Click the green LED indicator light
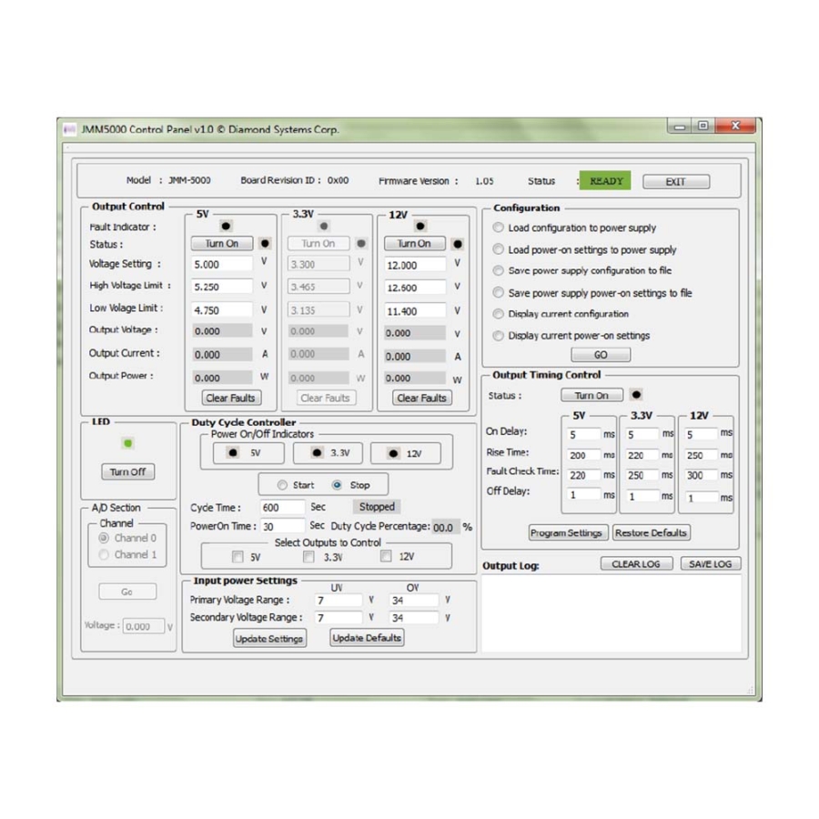 127,443
